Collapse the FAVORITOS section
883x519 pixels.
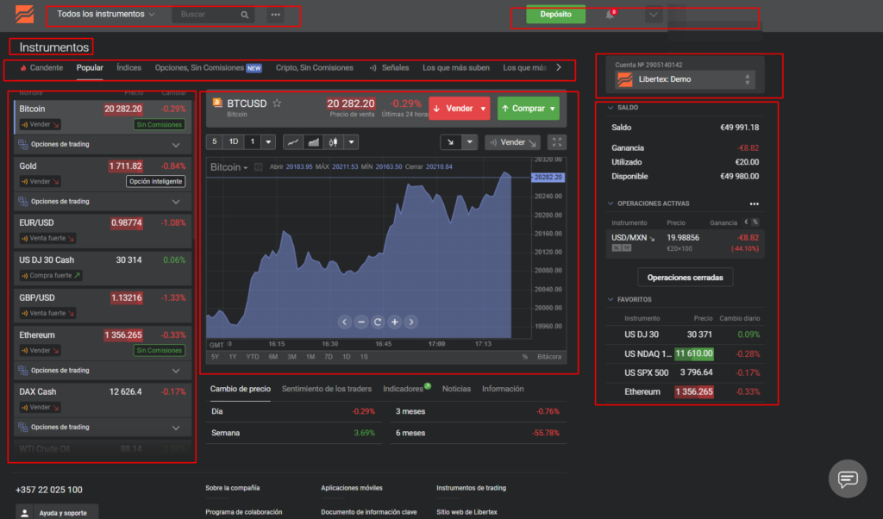click(630, 299)
